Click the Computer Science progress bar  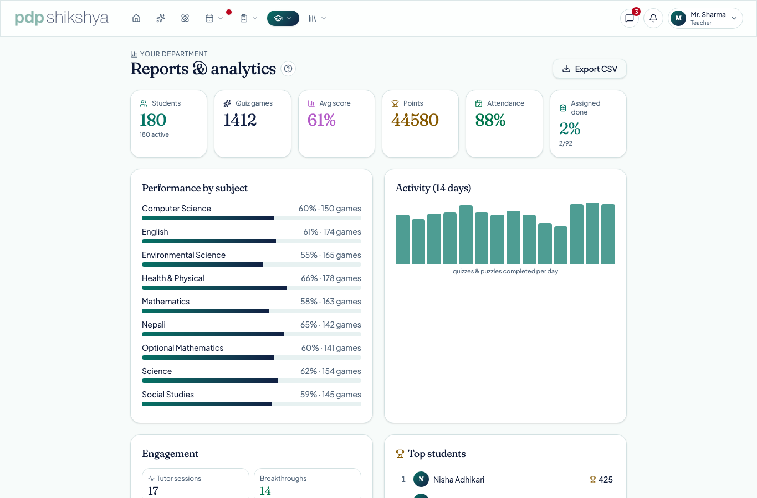pos(252,218)
